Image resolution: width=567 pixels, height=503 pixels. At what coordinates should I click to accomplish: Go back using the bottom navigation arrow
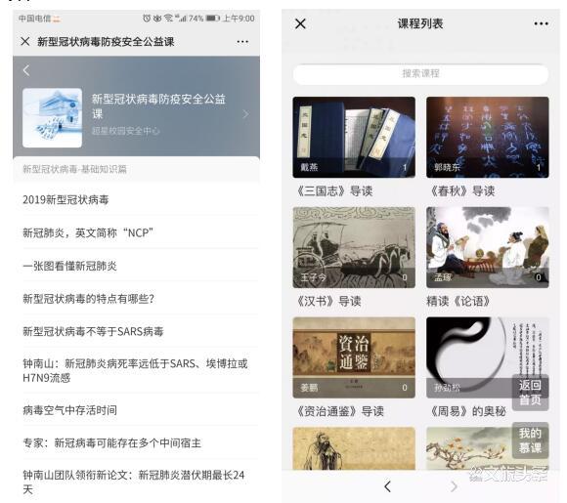coord(388,486)
